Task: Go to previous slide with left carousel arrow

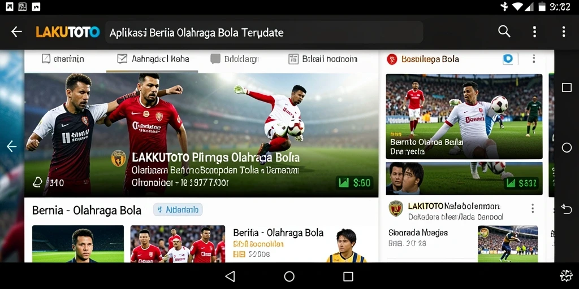Action: (11, 146)
